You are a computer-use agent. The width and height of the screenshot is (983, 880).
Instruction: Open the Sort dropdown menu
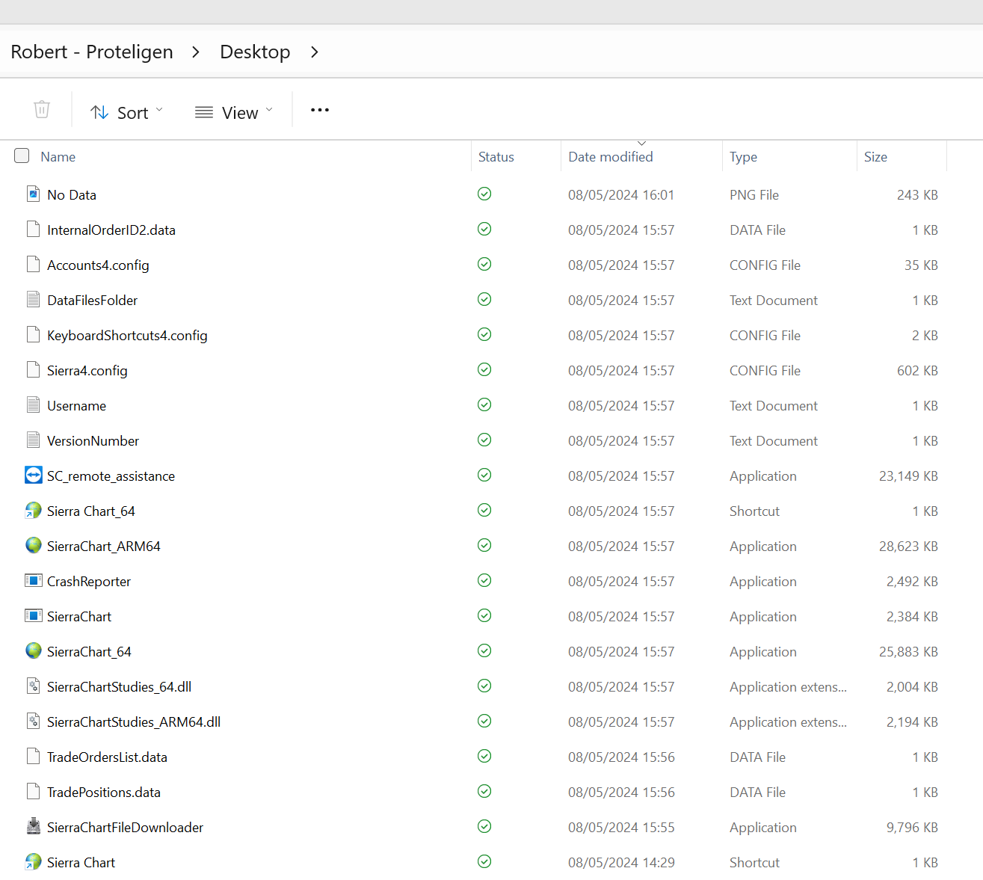(x=126, y=112)
